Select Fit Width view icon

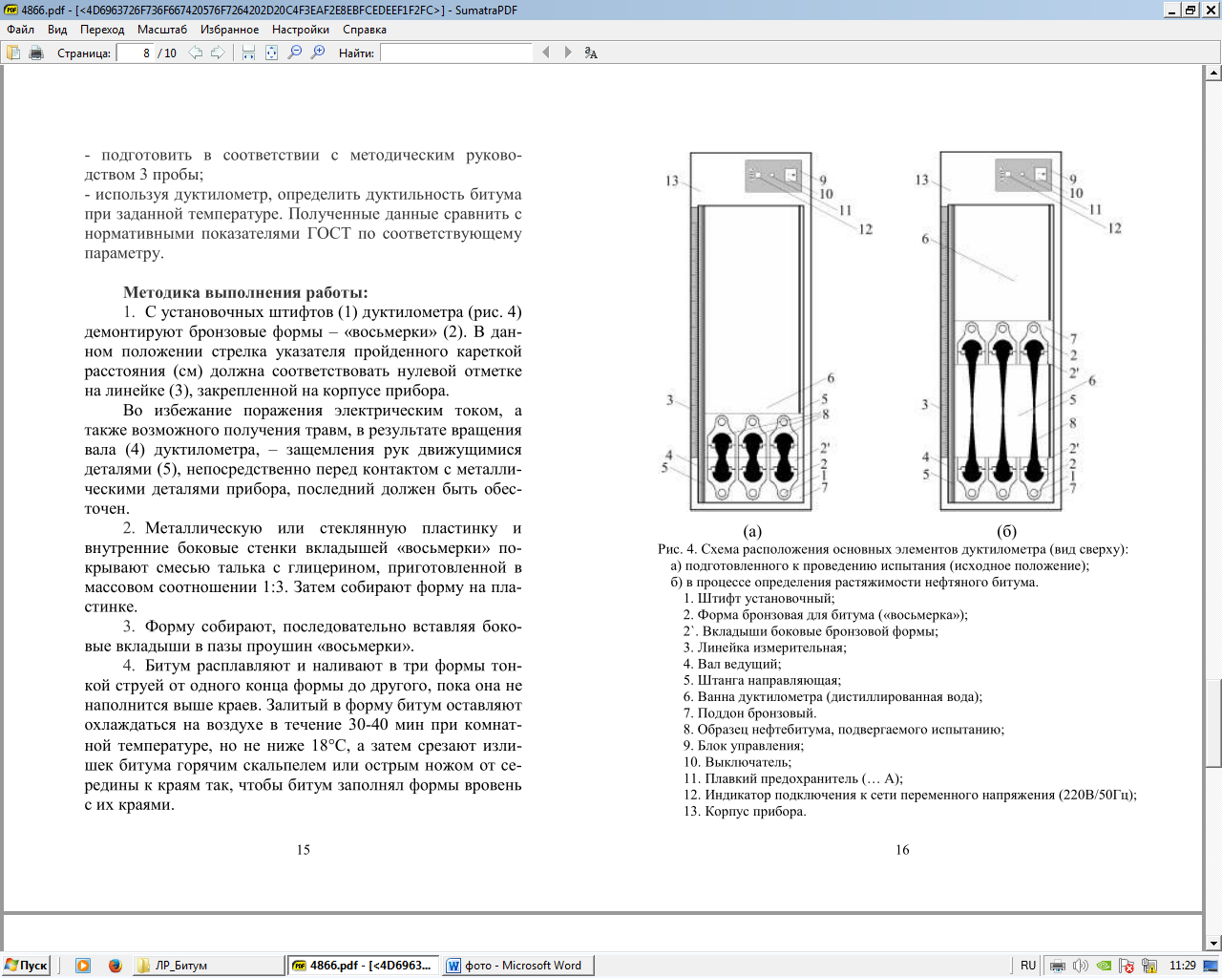pos(248,53)
